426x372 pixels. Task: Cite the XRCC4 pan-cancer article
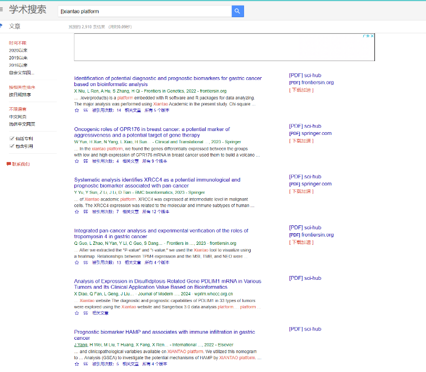(x=85, y=212)
